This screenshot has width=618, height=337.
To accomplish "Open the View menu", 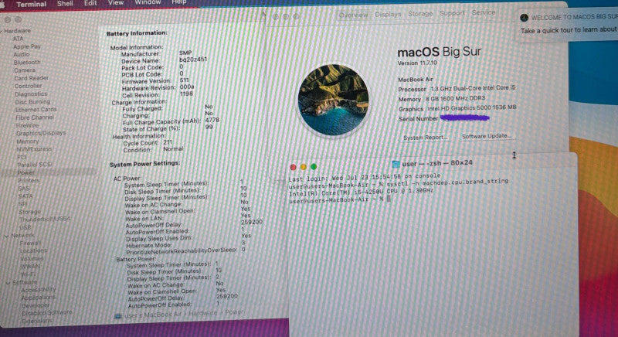I will coord(116,3).
